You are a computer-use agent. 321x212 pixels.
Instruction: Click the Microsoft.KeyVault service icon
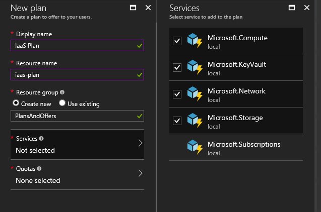coord(195,67)
